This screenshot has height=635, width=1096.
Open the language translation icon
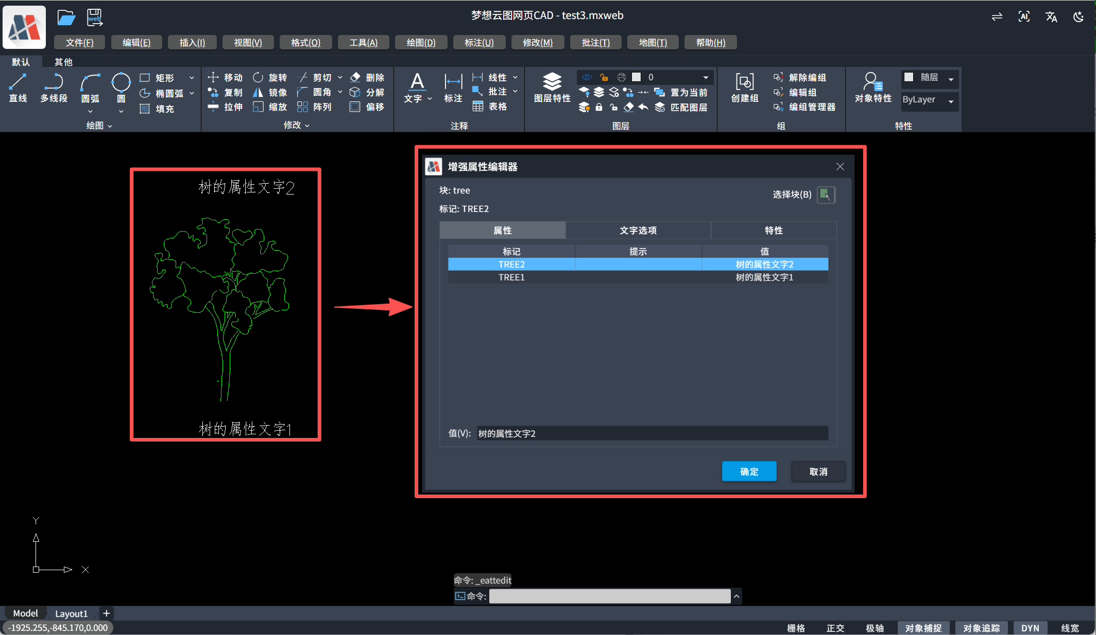1051,16
